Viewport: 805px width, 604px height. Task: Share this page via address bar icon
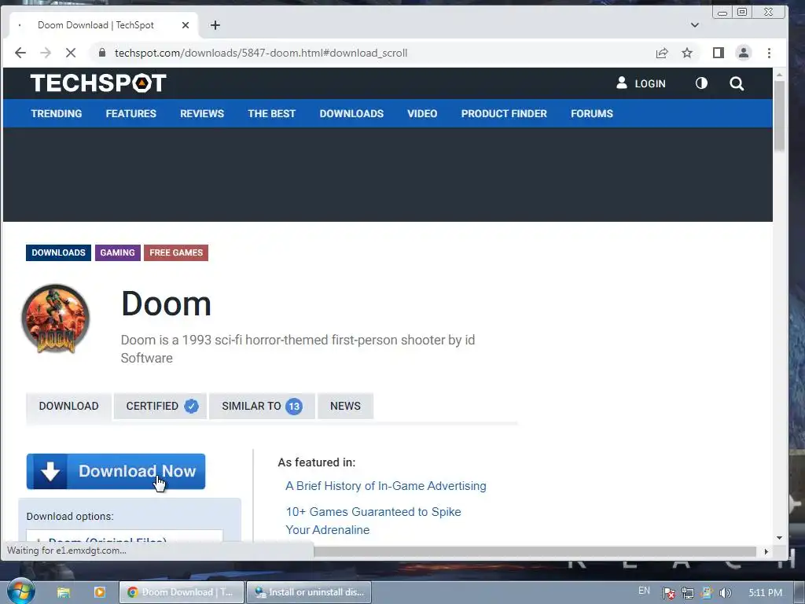662,53
